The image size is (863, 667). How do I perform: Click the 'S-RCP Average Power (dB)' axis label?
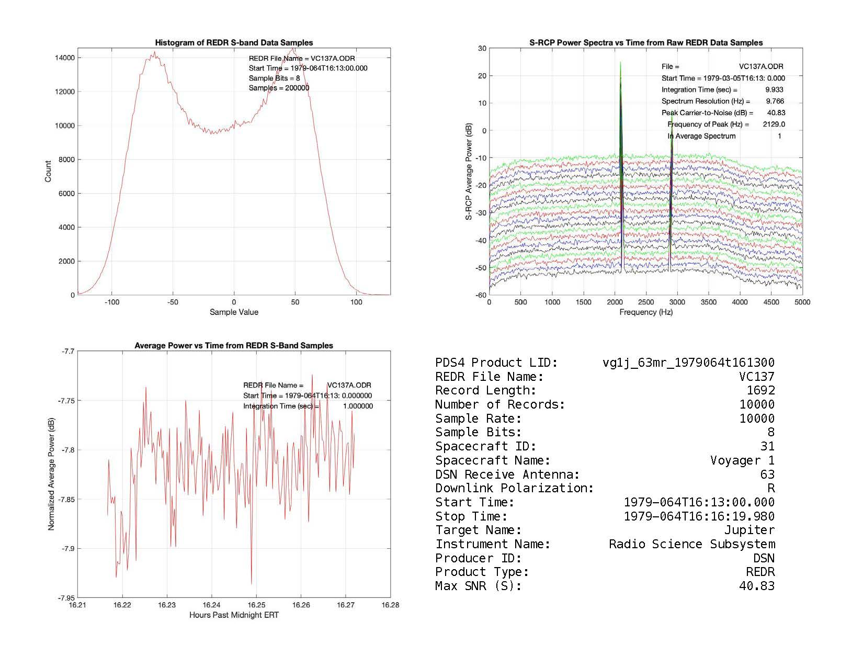pyautogui.click(x=469, y=172)
